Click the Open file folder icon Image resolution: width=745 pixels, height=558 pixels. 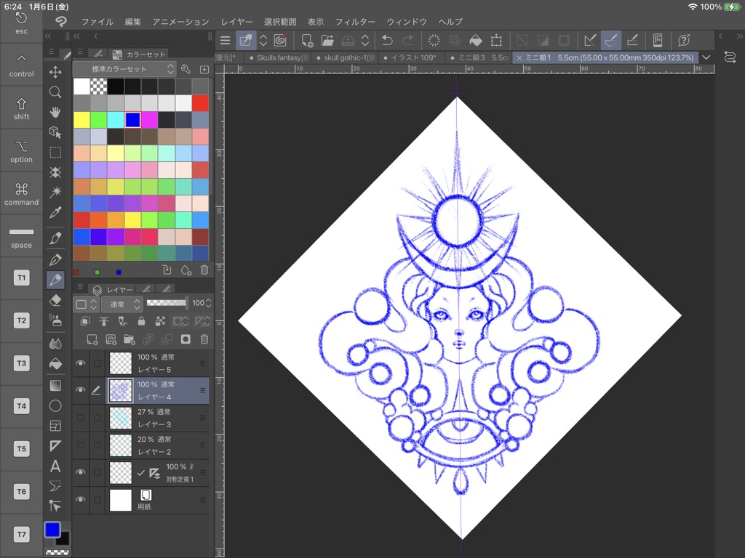(x=327, y=41)
